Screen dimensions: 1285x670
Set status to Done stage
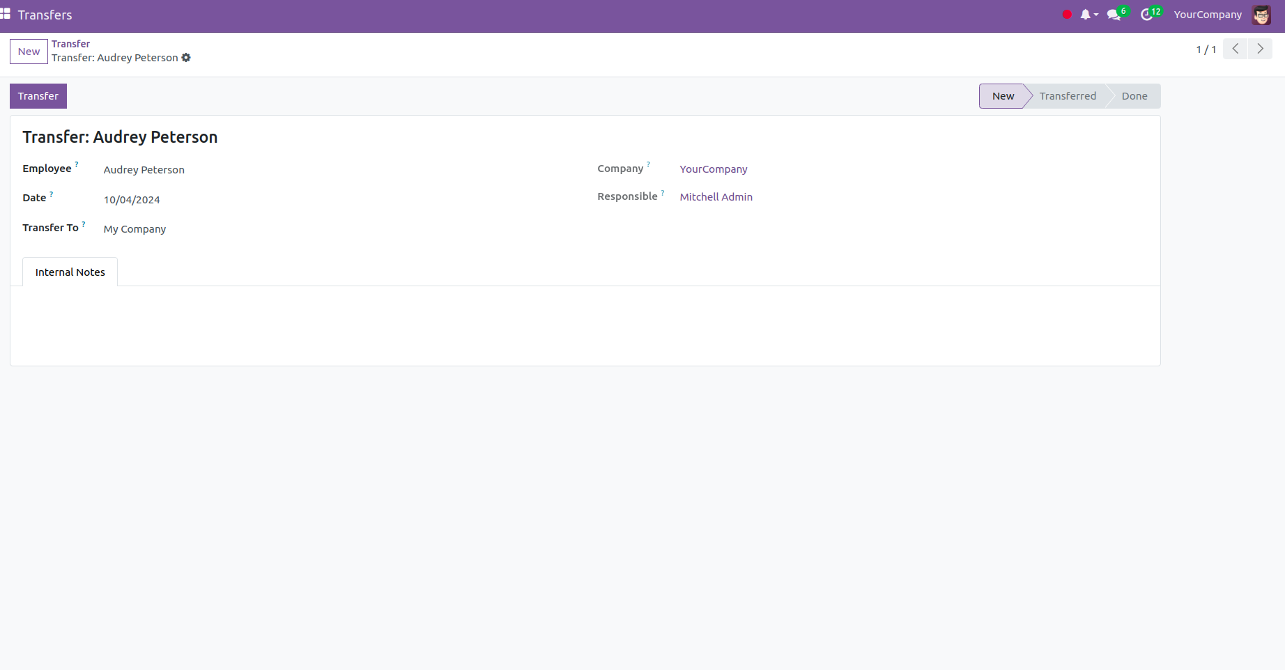pos(1134,96)
